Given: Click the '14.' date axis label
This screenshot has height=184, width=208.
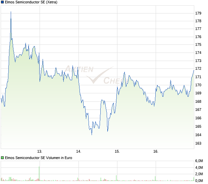Looking at the screenshot, I should 79,152.
